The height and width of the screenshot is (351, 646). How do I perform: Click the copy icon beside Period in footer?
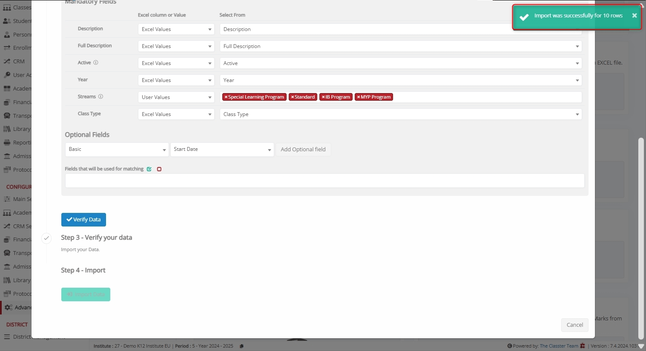coord(241,346)
